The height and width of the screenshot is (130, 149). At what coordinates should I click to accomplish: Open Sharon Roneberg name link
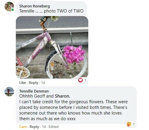(34, 6)
